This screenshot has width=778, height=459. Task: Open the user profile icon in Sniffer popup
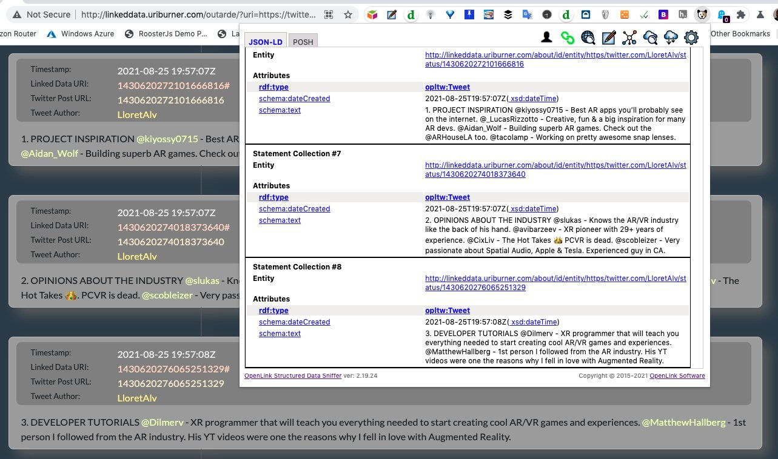click(x=546, y=38)
